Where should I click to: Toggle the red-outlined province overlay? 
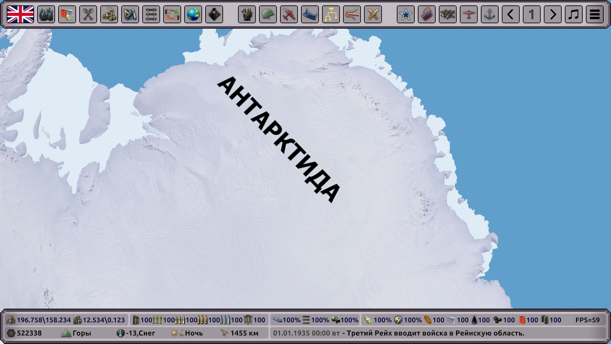pos(427,14)
